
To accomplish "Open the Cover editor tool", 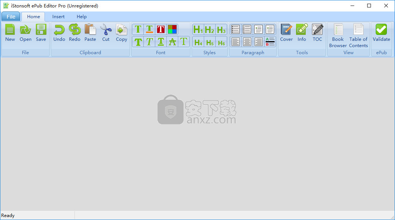I will [x=286, y=33].
